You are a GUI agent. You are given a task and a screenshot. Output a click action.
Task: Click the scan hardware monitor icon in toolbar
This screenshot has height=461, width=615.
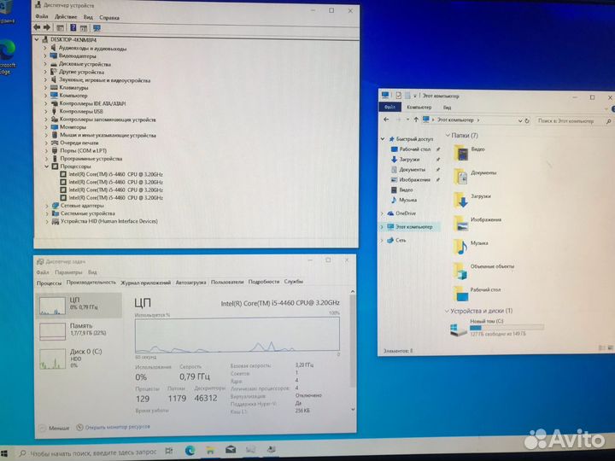point(97,28)
